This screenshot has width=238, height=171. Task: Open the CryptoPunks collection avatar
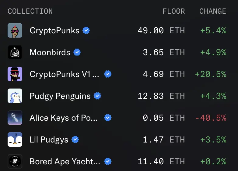[15, 30]
